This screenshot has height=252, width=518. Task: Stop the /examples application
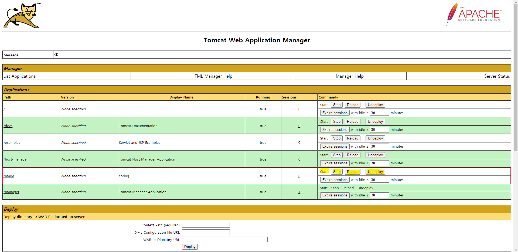coord(337,138)
